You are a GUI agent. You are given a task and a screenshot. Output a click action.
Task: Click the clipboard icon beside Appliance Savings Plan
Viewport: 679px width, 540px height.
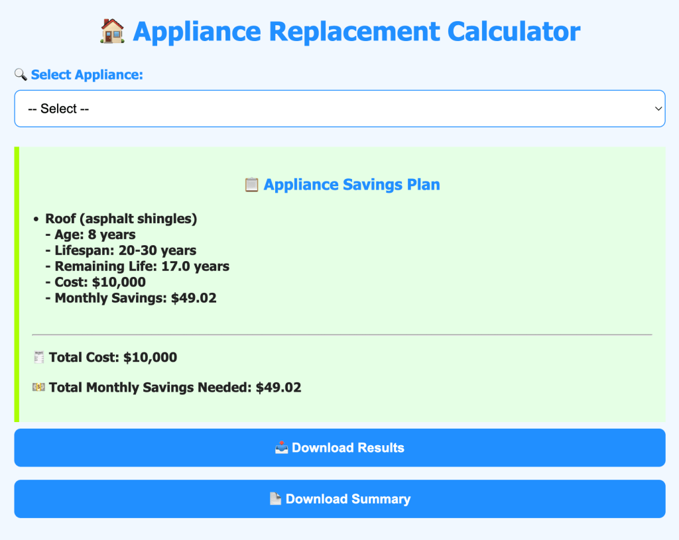[251, 184]
